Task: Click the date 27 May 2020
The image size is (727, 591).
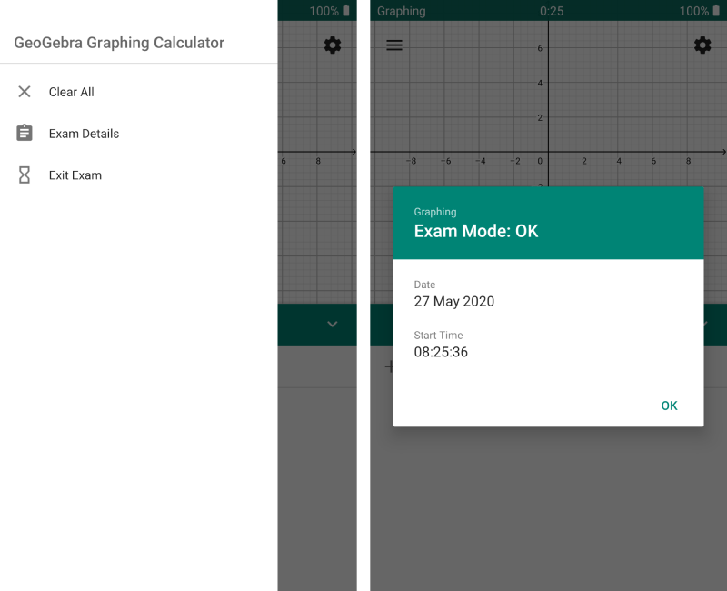Action: [454, 302]
